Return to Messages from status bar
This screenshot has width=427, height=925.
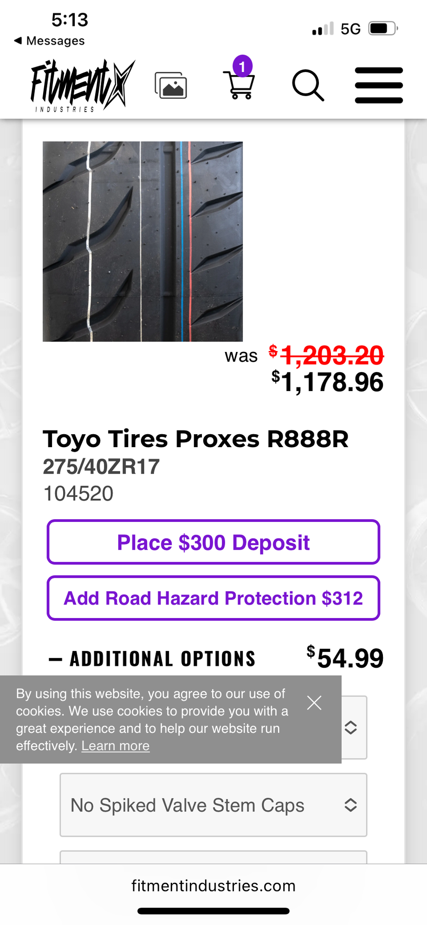[49, 41]
